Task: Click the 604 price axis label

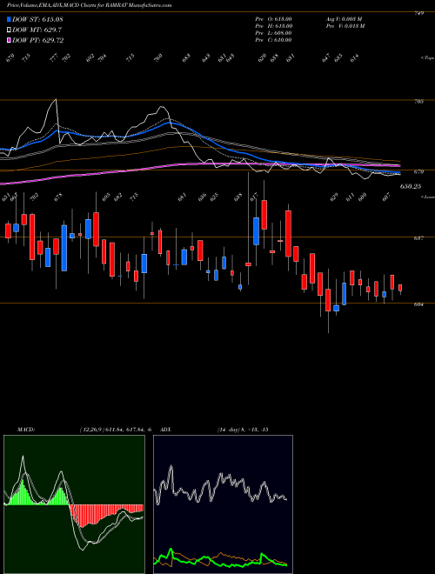Action: point(419,304)
